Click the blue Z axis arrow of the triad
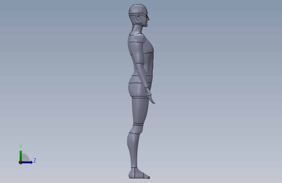 click(x=27, y=162)
